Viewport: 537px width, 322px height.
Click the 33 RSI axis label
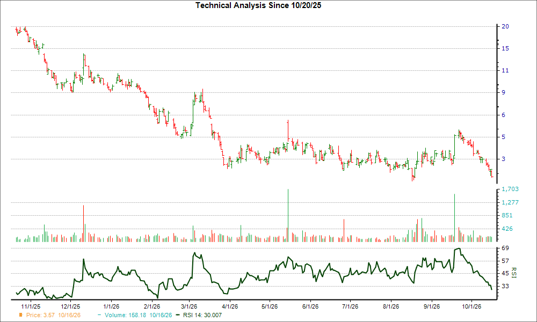(505, 286)
